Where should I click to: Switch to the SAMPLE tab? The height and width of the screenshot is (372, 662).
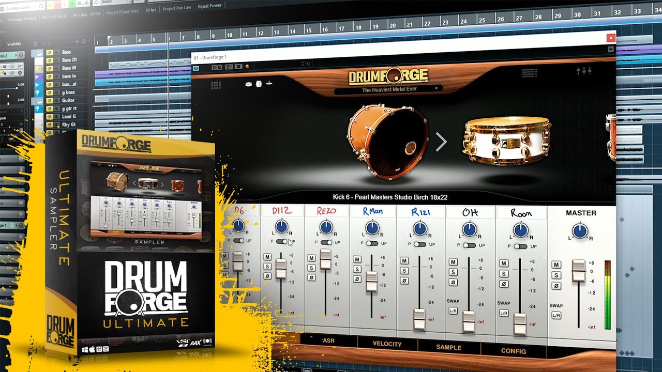pyautogui.click(x=448, y=347)
